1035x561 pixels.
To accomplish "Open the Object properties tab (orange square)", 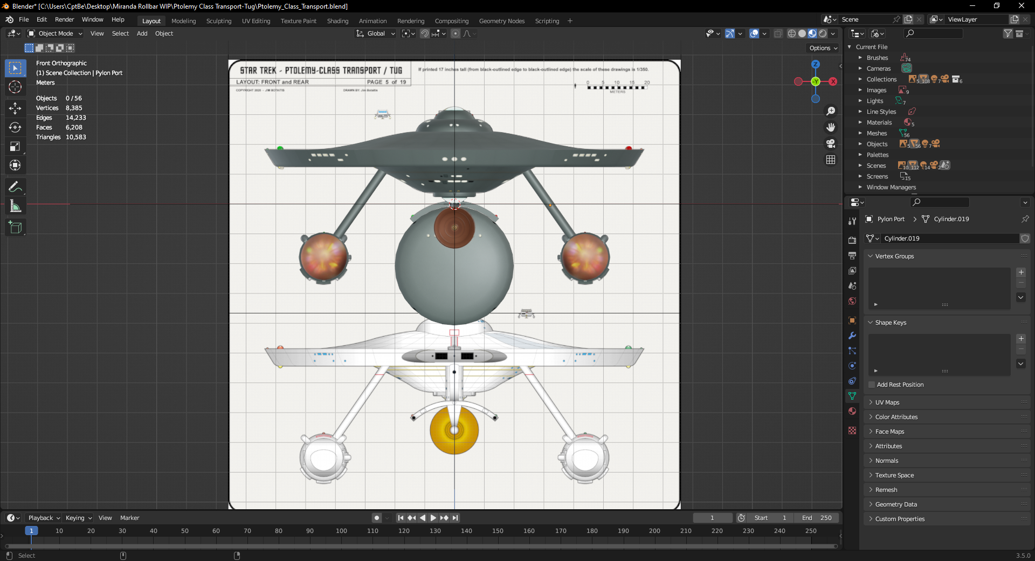I will pos(852,320).
